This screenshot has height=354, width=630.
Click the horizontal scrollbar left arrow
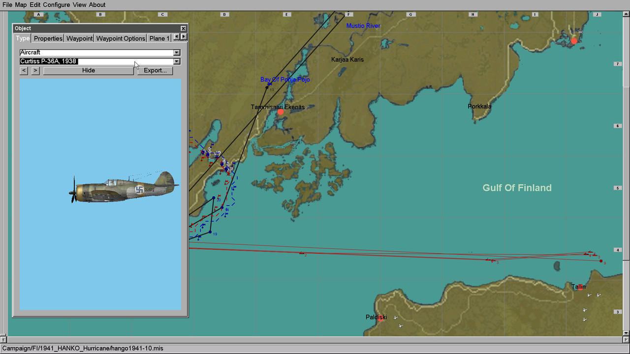point(3,340)
